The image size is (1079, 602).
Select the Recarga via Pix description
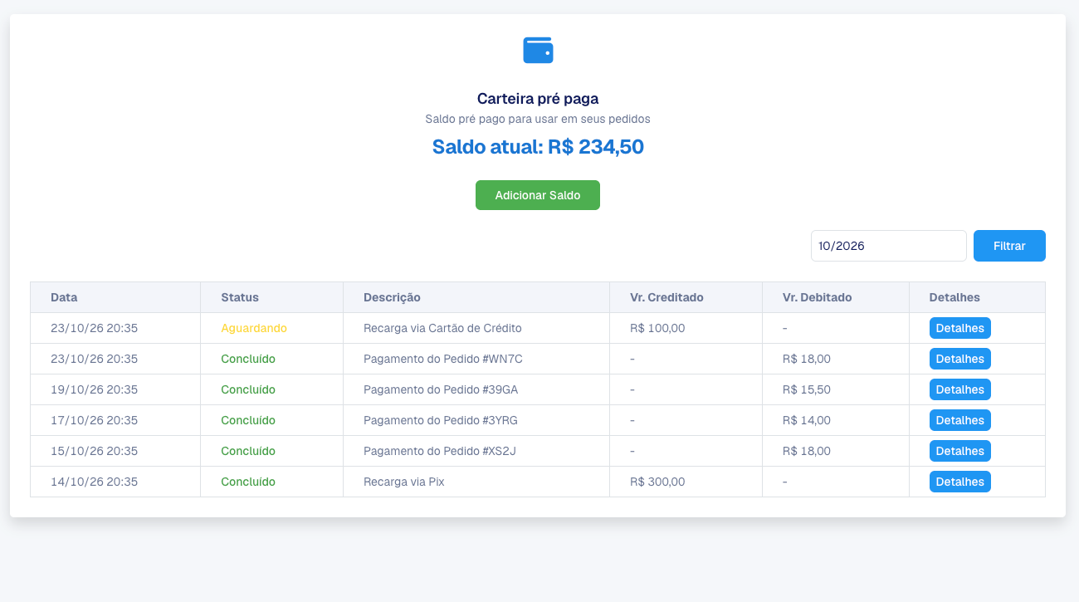[403, 482]
